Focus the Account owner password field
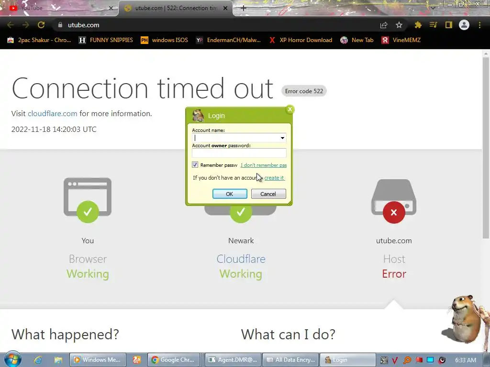Viewport: 490px width, 367px height. [x=239, y=153]
